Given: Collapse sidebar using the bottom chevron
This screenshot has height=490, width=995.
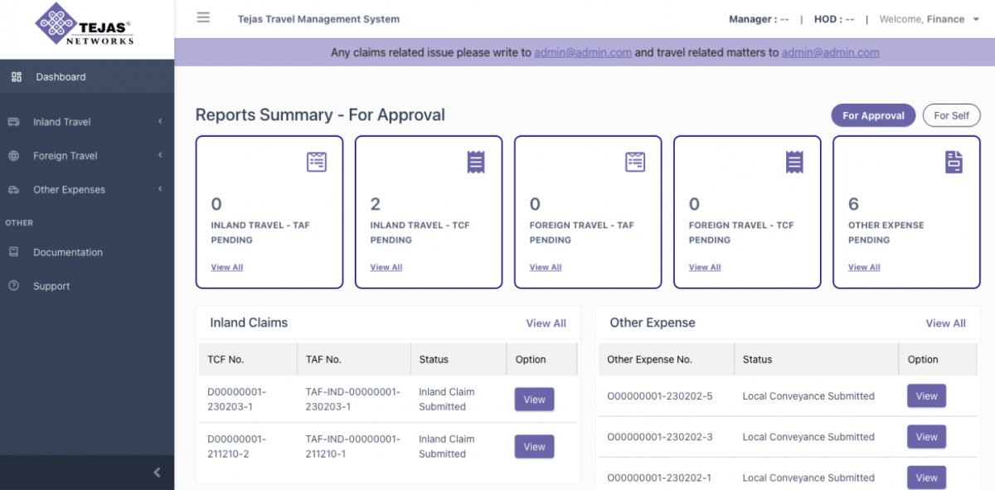Looking at the screenshot, I should coord(157,472).
